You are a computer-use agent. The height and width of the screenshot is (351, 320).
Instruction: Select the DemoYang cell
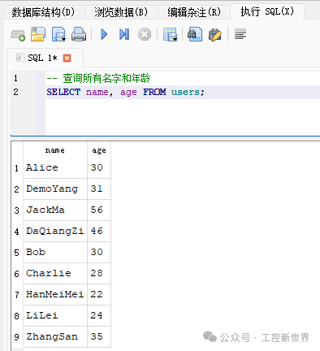tap(55, 188)
